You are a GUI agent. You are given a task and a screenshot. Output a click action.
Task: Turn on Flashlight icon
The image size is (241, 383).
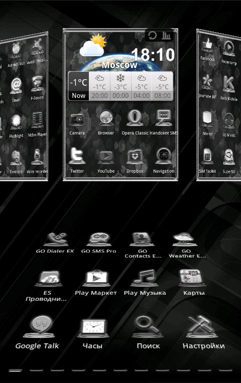16,122
